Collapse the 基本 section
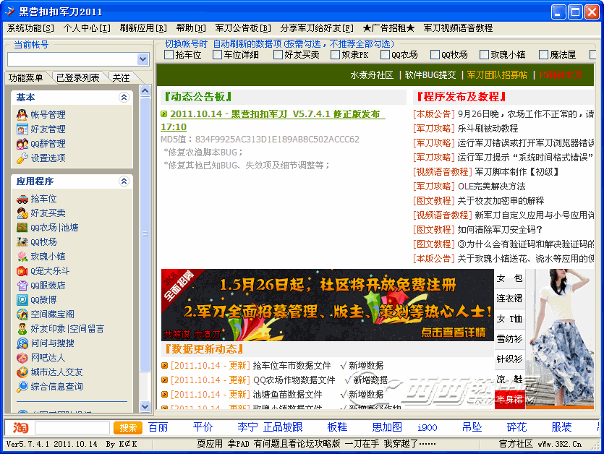 [x=124, y=98]
